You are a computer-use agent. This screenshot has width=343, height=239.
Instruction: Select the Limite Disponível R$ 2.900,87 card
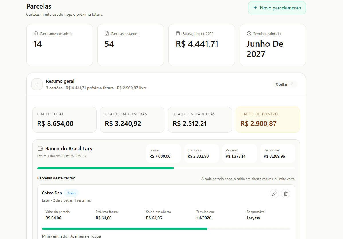(x=268, y=120)
